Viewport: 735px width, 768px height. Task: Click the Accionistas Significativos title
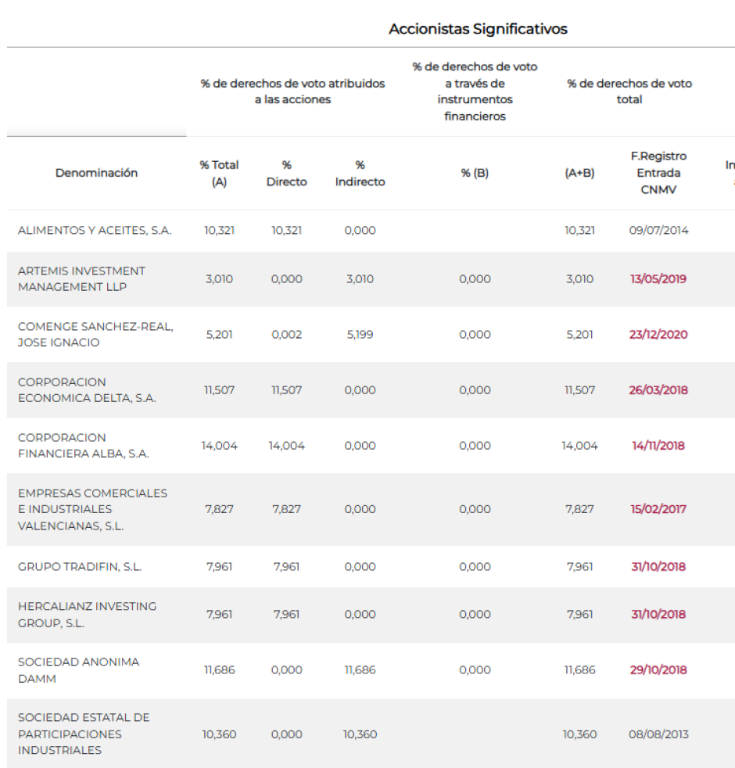(x=478, y=30)
